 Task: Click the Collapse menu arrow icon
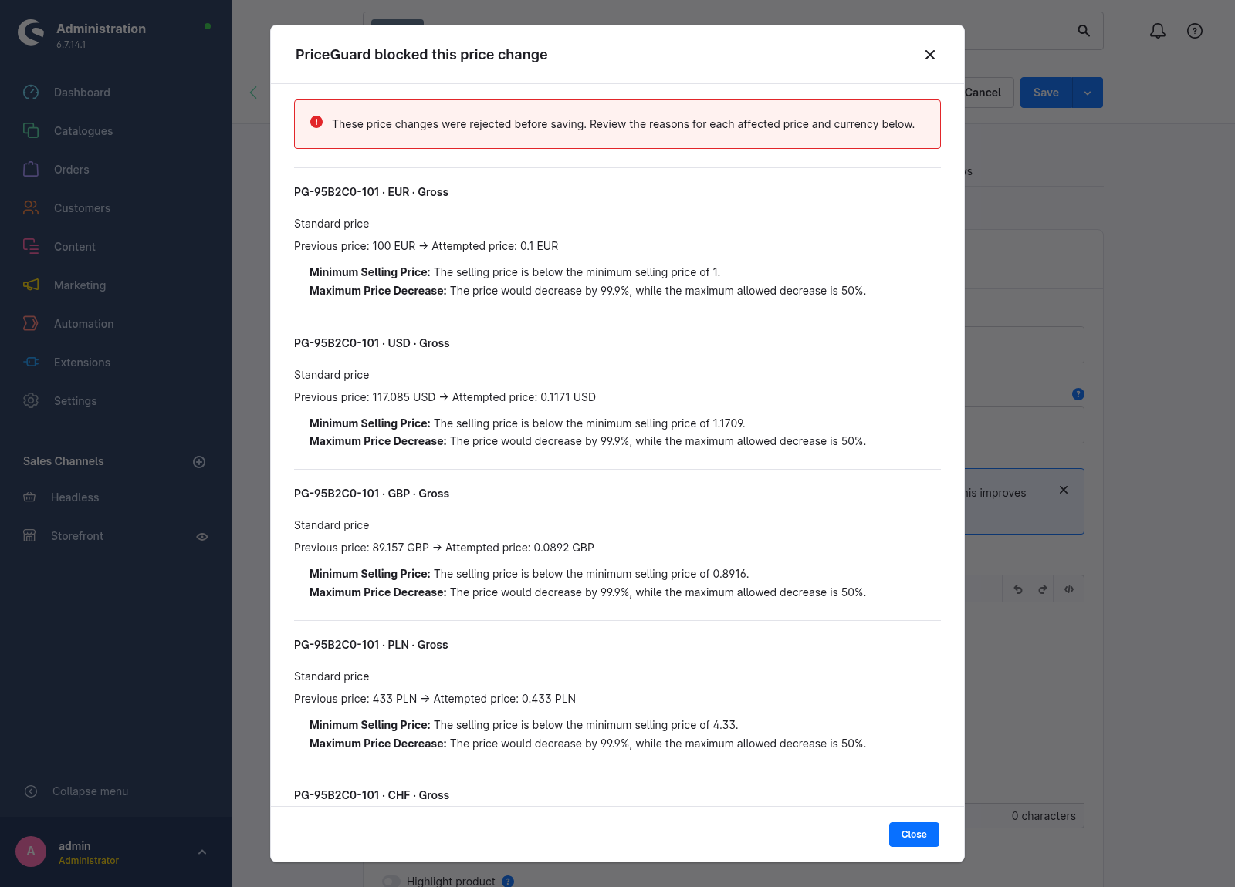[x=31, y=791]
